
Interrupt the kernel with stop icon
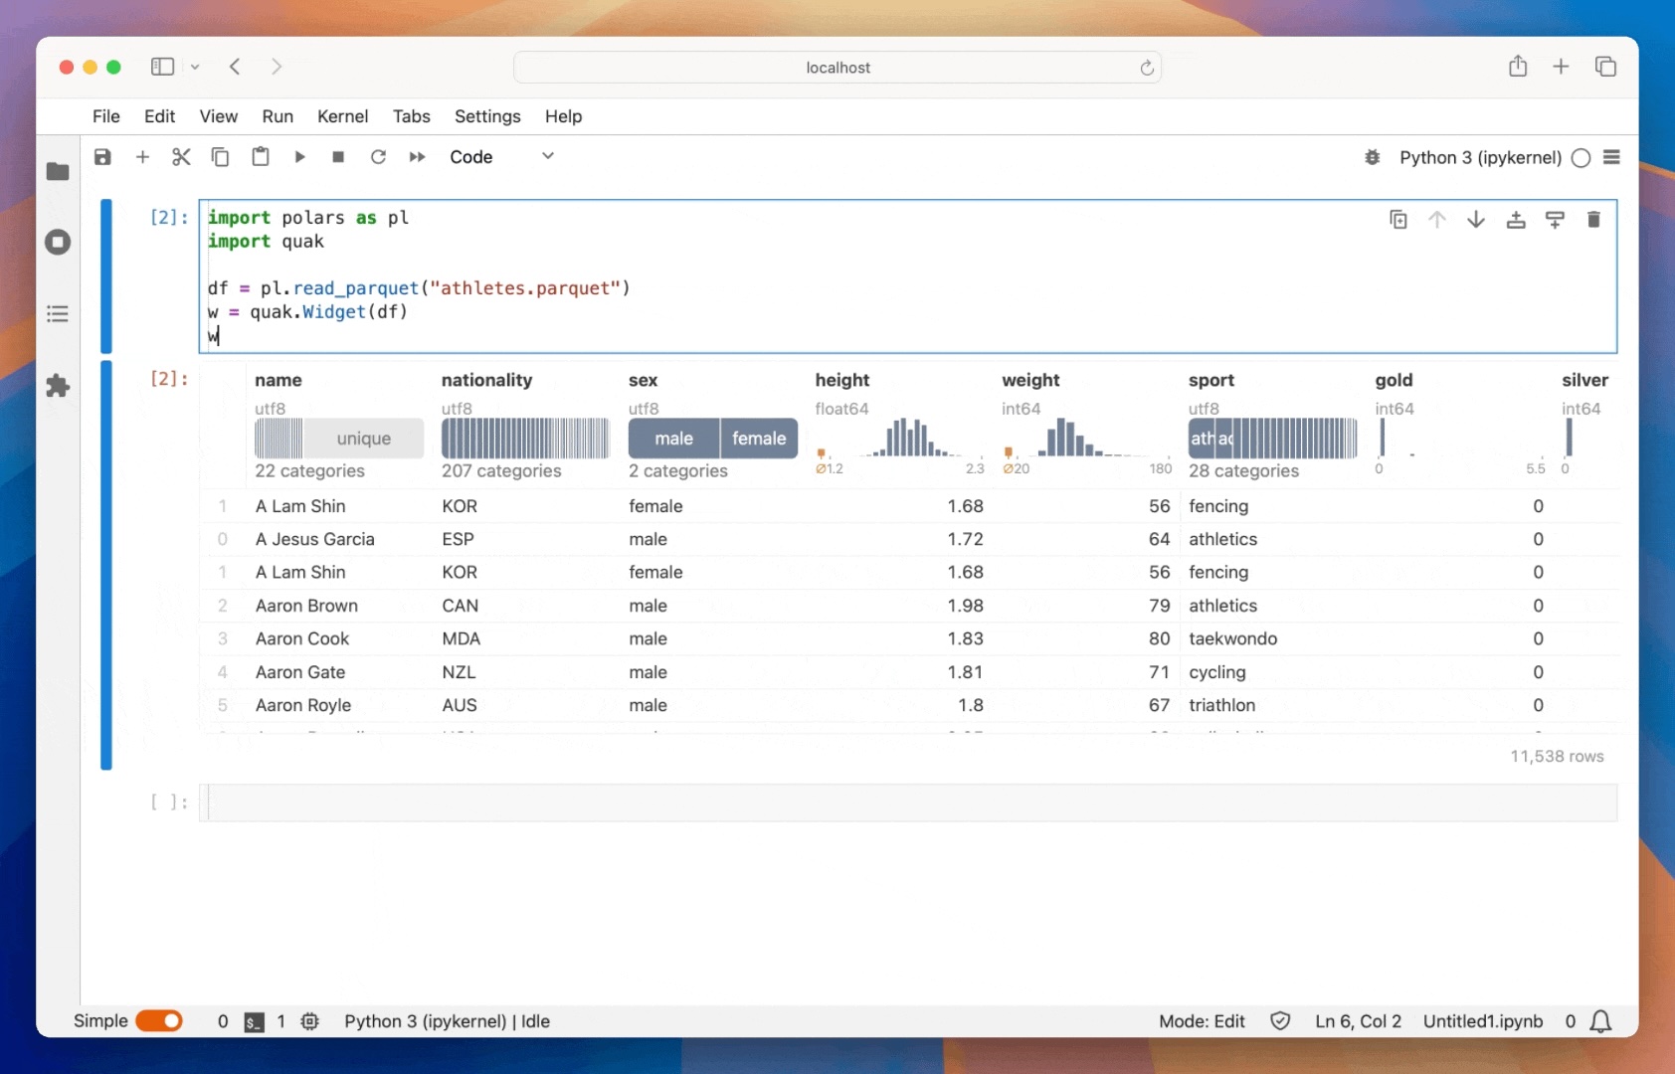pyautogui.click(x=338, y=157)
